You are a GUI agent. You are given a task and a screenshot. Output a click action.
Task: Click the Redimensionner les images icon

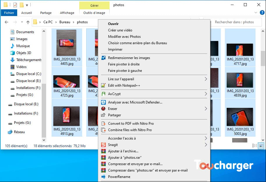(x=103, y=58)
